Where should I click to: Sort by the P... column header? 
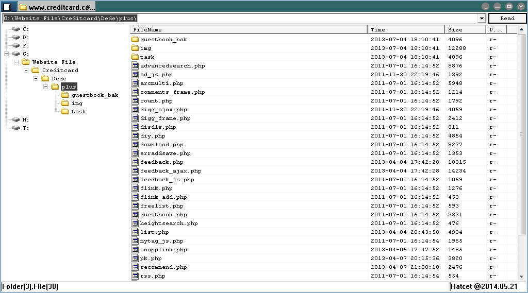pyautogui.click(x=497, y=29)
